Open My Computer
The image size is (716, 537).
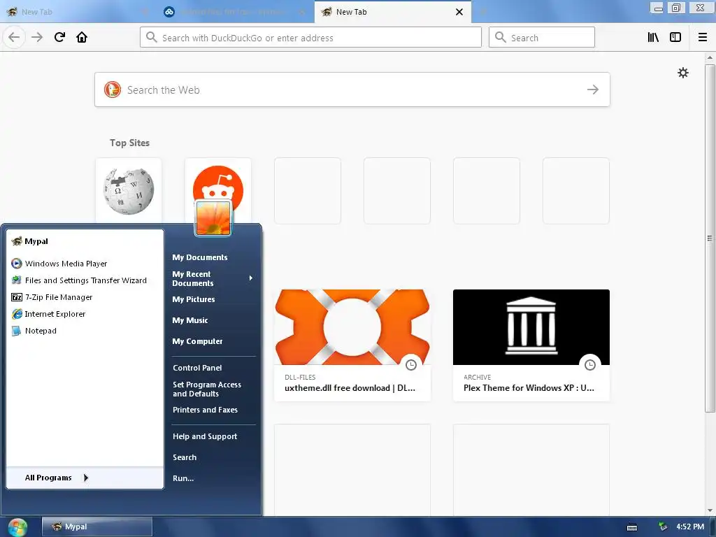[197, 341]
